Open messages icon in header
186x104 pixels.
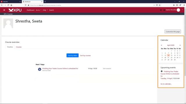(164, 10)
